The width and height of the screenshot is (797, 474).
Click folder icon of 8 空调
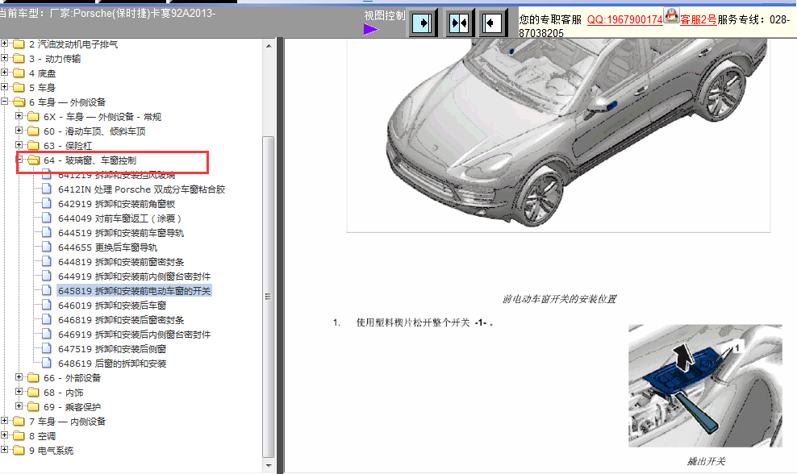[19, 436]
